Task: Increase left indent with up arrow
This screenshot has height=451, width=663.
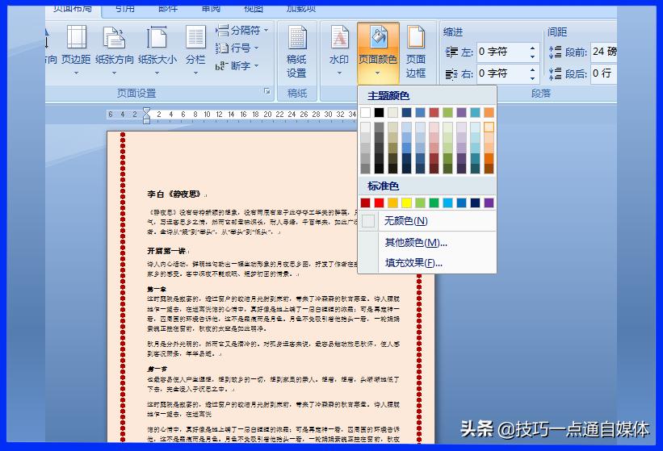Action: click(x=533, y=48)
